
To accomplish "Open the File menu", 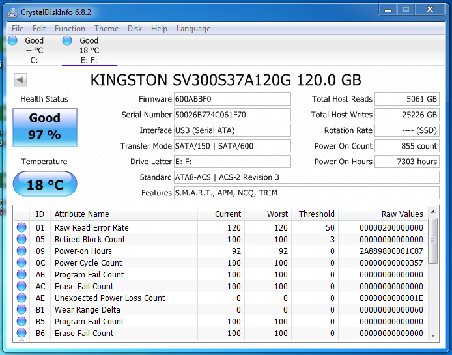I will point(18,29).
